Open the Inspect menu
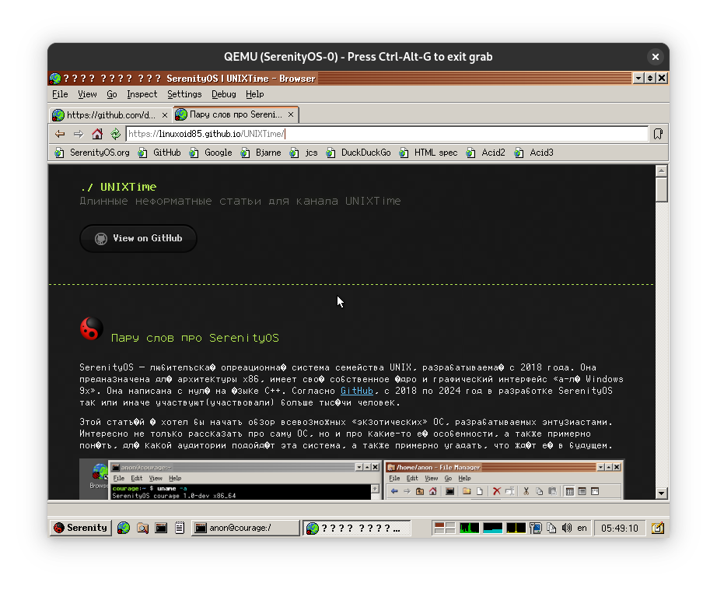 (142, 94)
